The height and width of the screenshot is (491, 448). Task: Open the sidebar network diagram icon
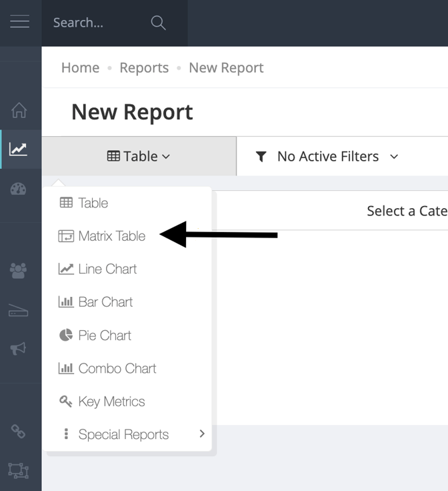point(19,470)
